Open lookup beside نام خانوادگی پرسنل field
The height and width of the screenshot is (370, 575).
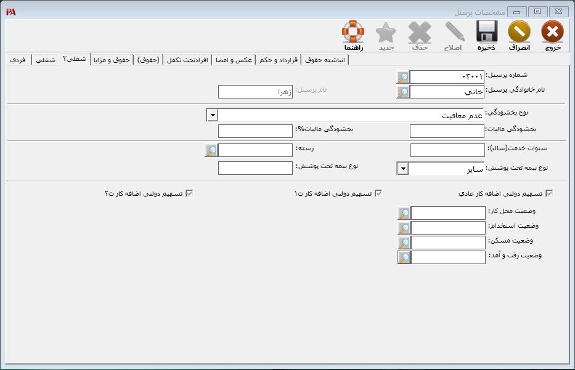(x=402, y=92)
